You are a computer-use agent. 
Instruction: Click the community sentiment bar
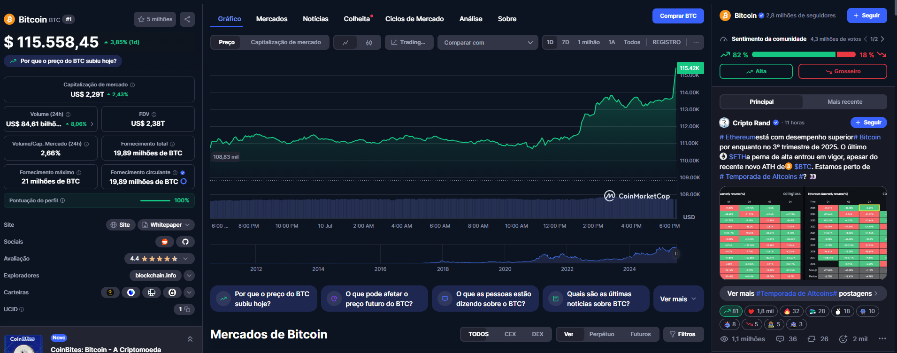[x=804, y=55]
